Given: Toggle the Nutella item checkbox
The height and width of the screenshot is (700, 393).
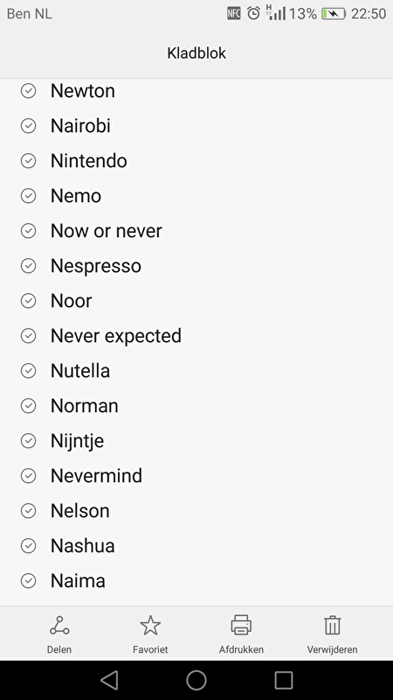Looking at the screenshot, I should pyautogui.click(x=29, y=370).
